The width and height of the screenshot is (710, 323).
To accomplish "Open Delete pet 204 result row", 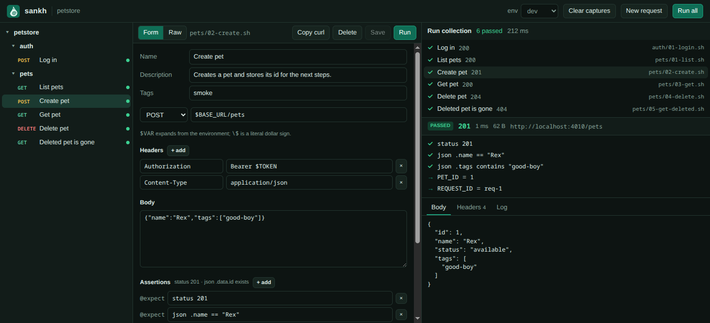I will click(x=566, y=97).
